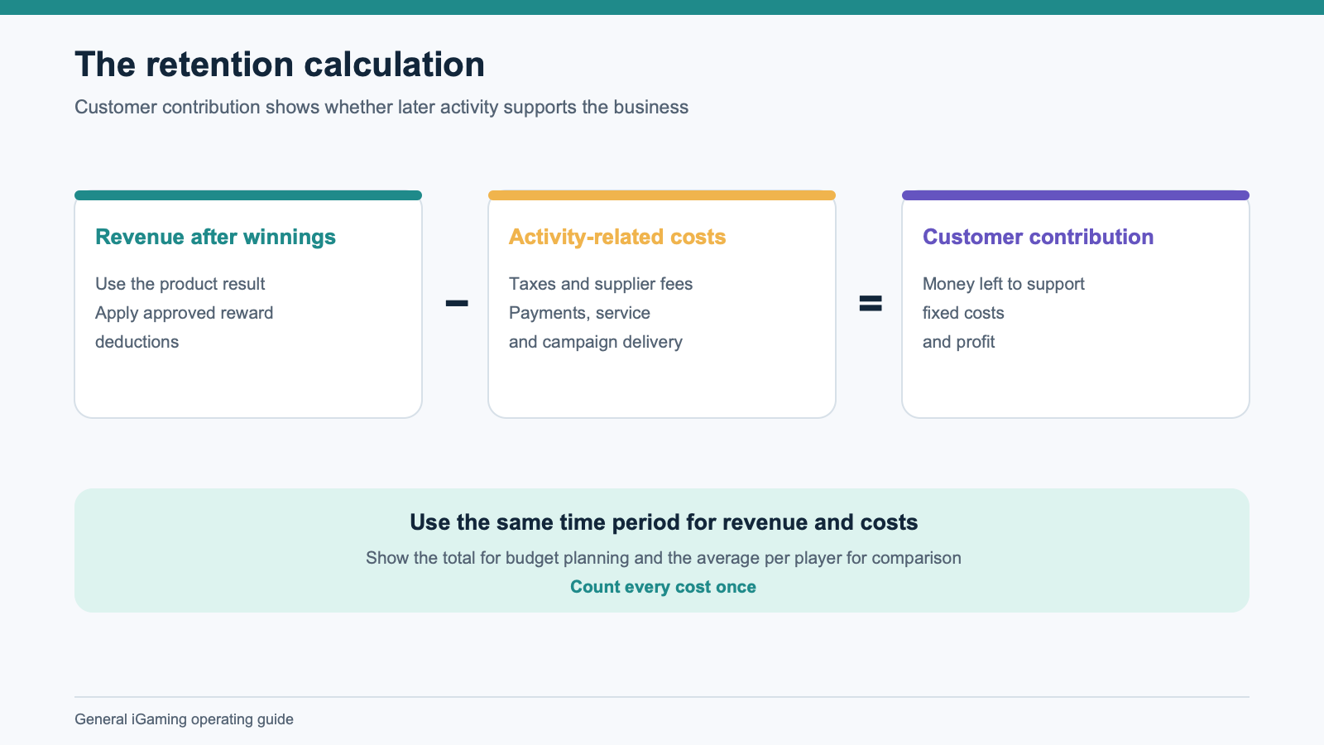Click the minus sign between the cards
This screenshot has width=1324, height=745.
pyautogui.click(x=457, y=303)
